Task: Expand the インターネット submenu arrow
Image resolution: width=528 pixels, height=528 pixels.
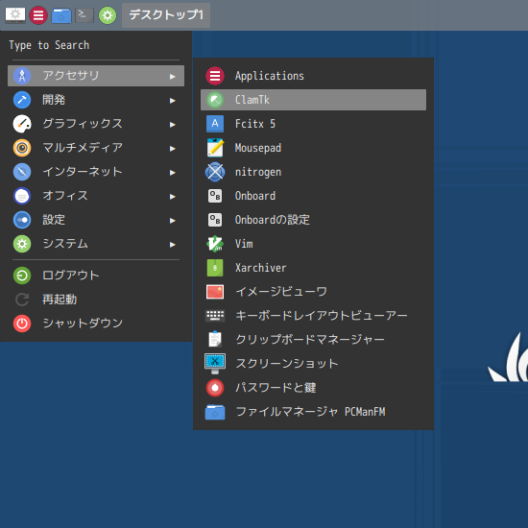Action: tap(173, 173)
